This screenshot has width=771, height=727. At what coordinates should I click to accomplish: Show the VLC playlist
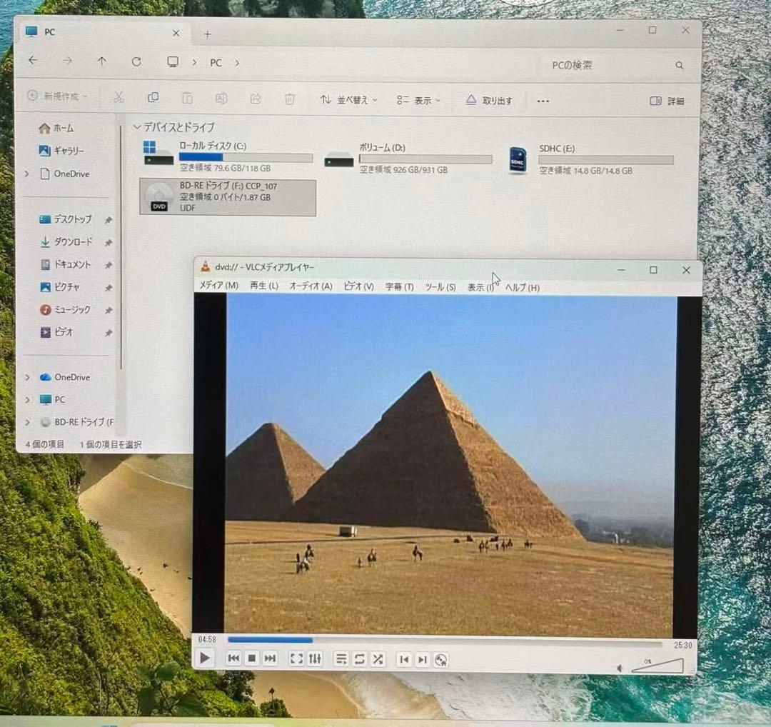coord(341,658)
